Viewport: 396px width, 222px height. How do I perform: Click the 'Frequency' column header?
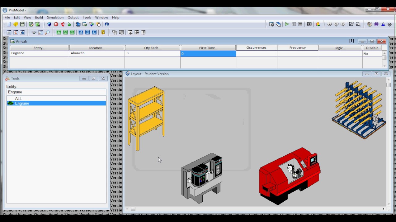pos(298,48)
